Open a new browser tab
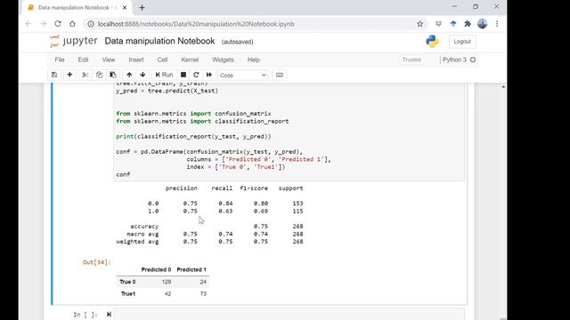Screen dimensions: 570x320 click(142, 8)
